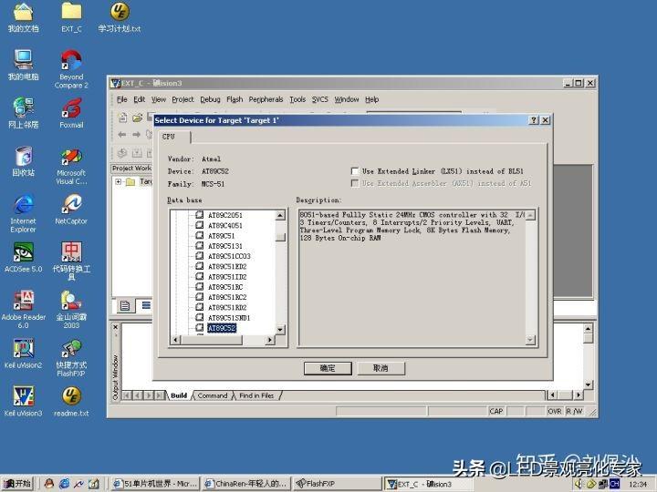Select AT89C51CC03 in device list
Image resolution: width=657 pixels, height=492 pixels.
229,256
